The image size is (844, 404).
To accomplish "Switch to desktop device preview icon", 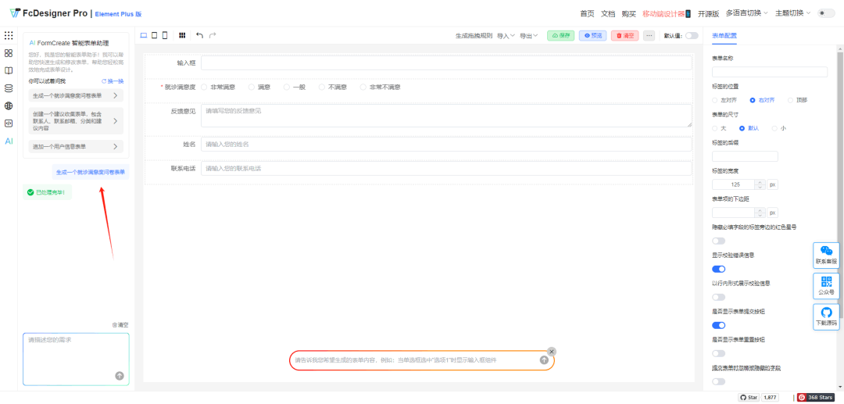I will tap(144, 35).
